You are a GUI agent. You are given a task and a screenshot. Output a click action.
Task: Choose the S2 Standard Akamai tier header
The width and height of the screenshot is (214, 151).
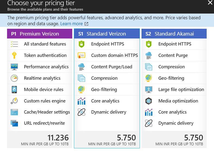(x=174, y=34)
